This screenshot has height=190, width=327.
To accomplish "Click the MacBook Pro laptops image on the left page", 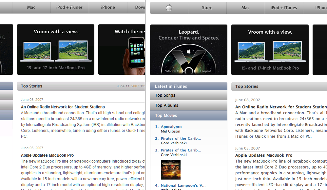I will pos(56,51).
